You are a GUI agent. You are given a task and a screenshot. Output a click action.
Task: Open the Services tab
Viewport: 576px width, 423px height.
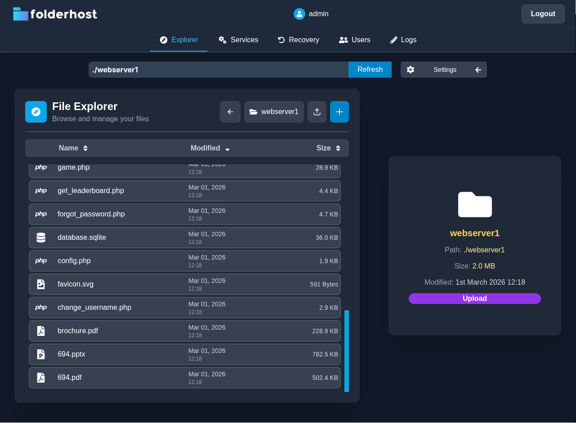(x=238, y=40)
